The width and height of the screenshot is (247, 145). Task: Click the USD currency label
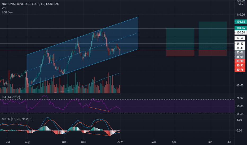click(241, 4)
